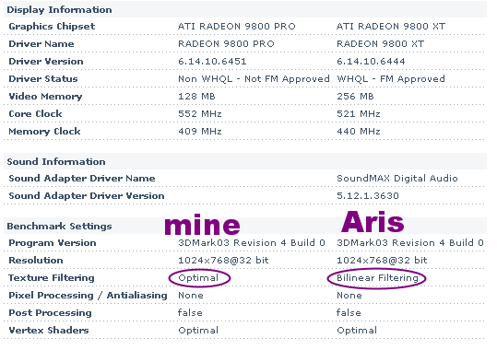This screenshot has width=497, height=350.
Task: Click the Pixel Processing / Antialiasing label
Action: 88,296
